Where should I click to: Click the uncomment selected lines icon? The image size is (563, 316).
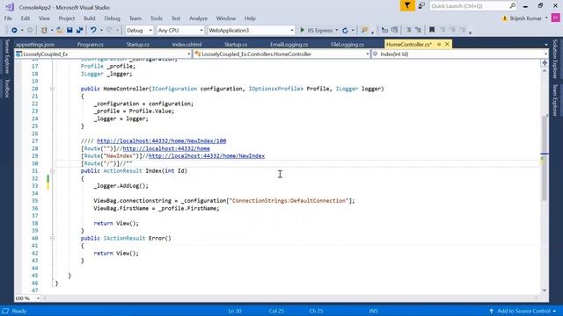click(395, 31)
